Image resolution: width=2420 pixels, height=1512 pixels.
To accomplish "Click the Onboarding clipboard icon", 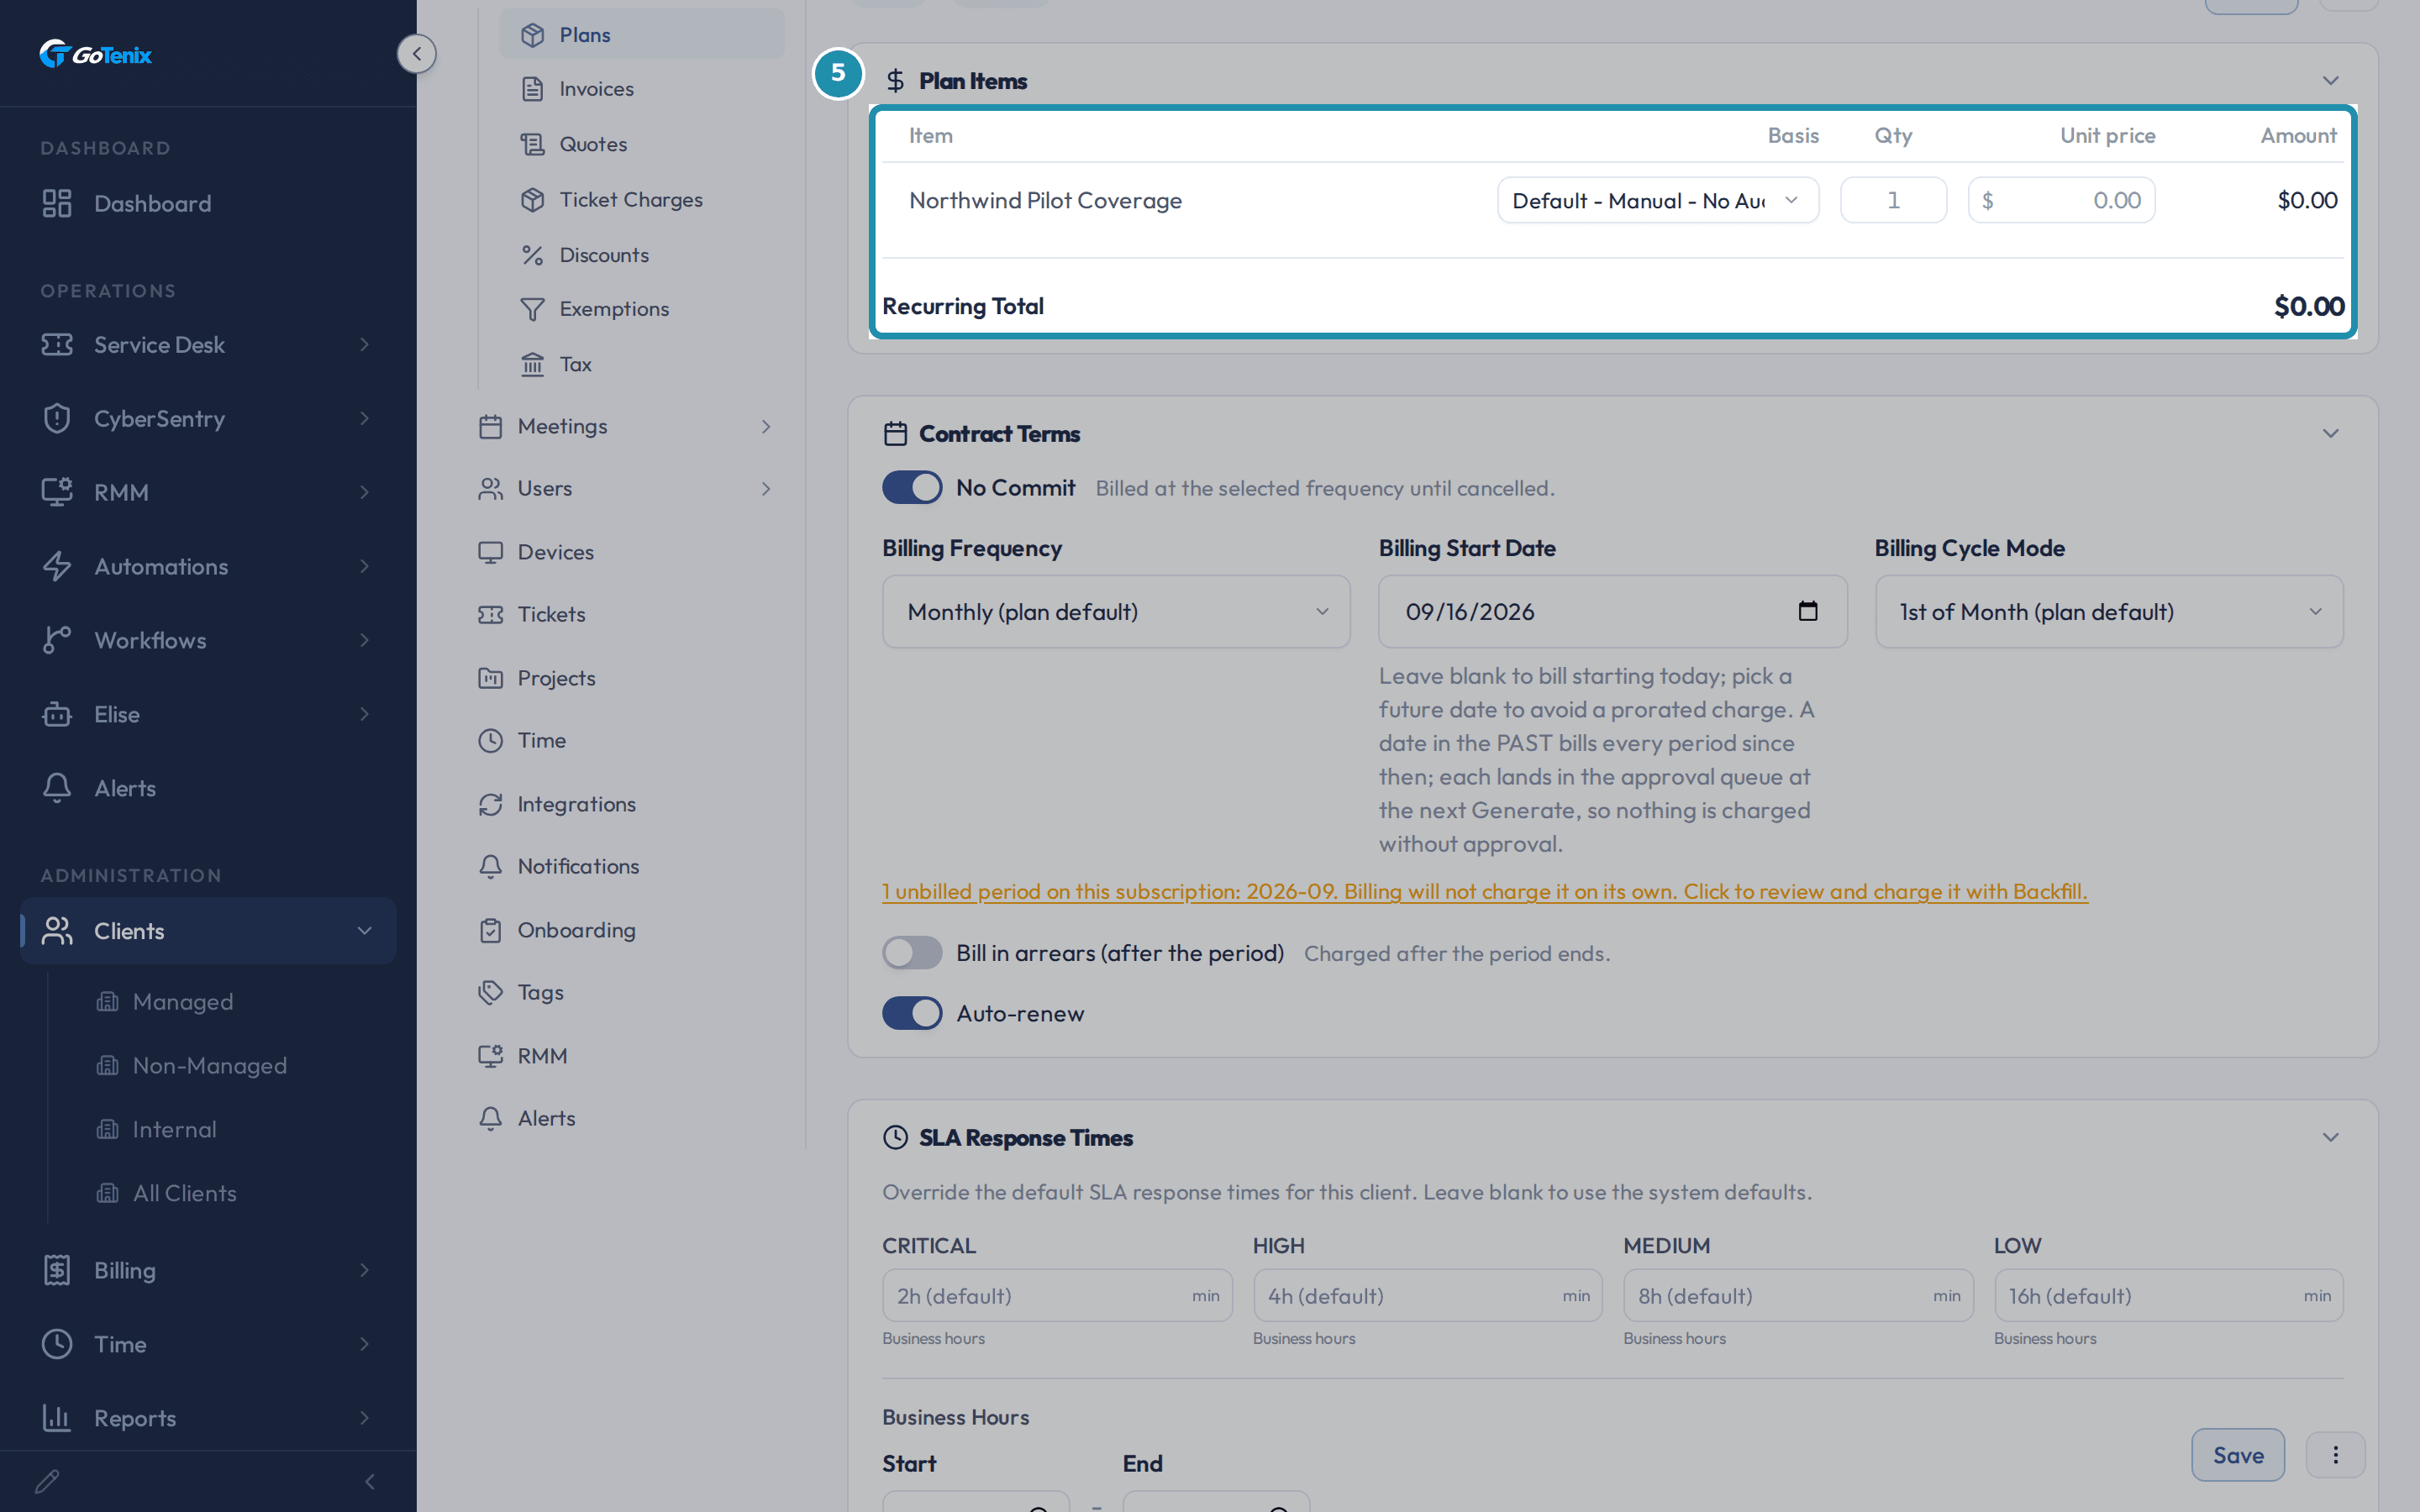I will point(490,930).
